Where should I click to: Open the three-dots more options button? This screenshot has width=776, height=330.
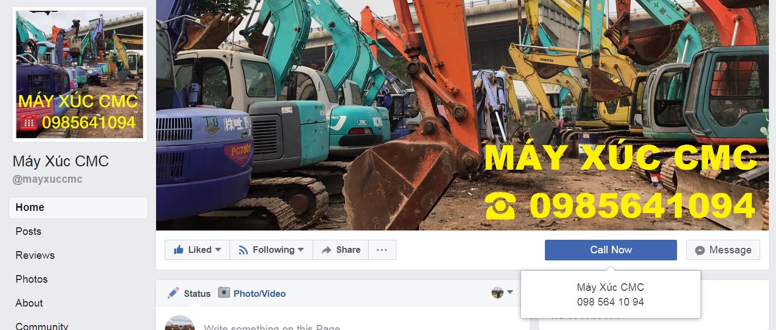pos(382,250)
